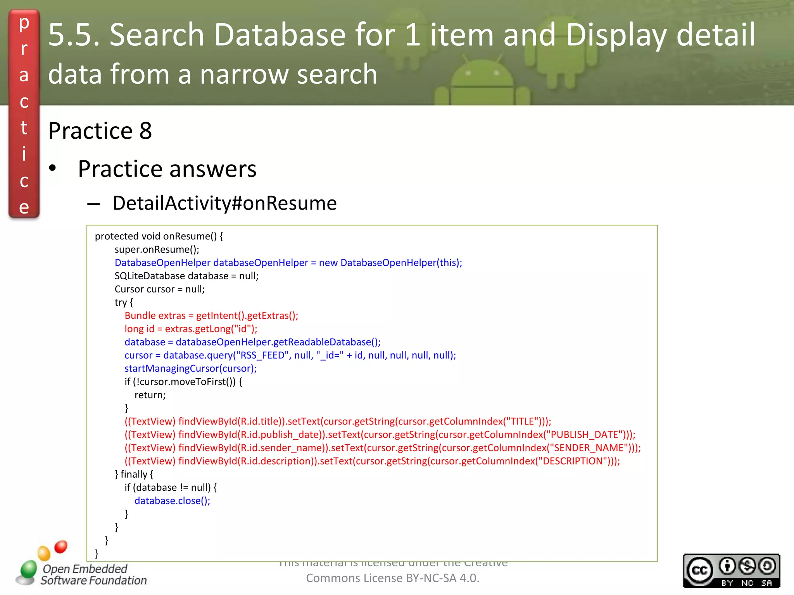Click the line 'Cursor cursor = null;'

pos(160,289)
